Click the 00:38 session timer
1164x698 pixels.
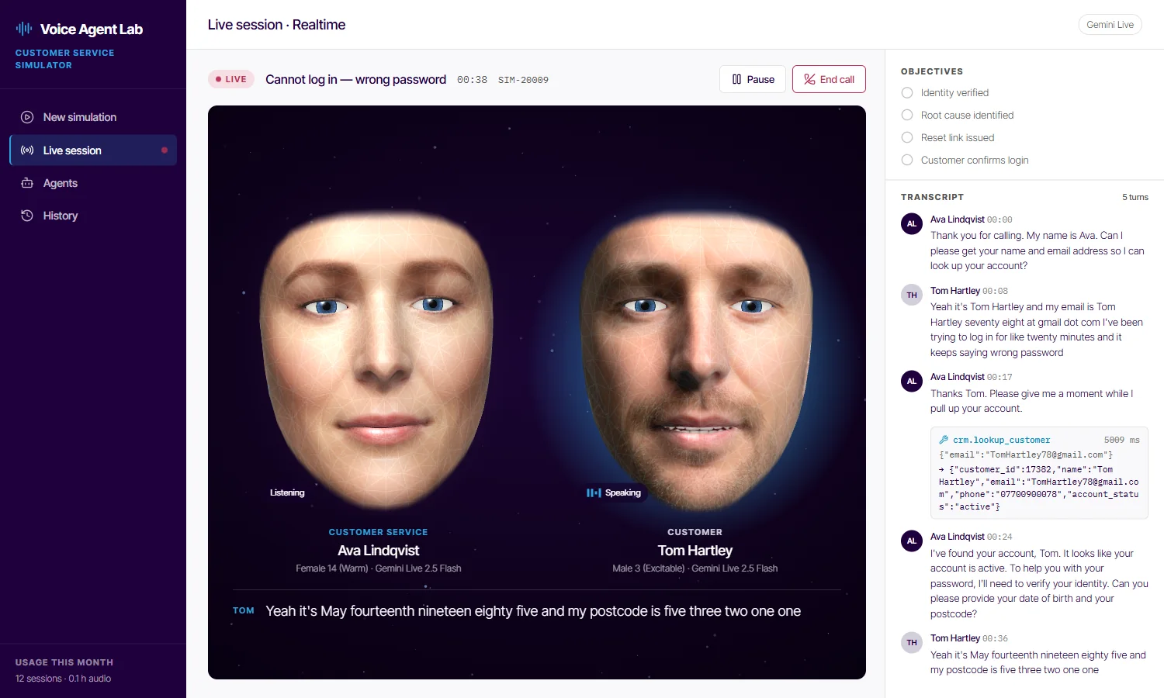472,80
